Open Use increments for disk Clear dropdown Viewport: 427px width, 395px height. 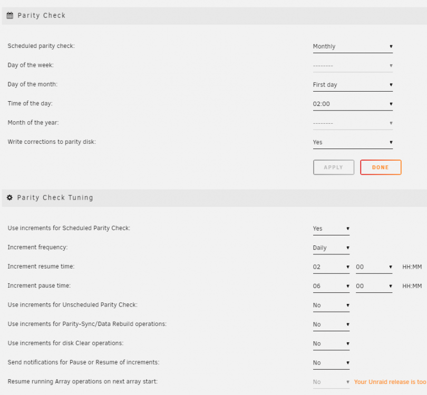point(331,343)
